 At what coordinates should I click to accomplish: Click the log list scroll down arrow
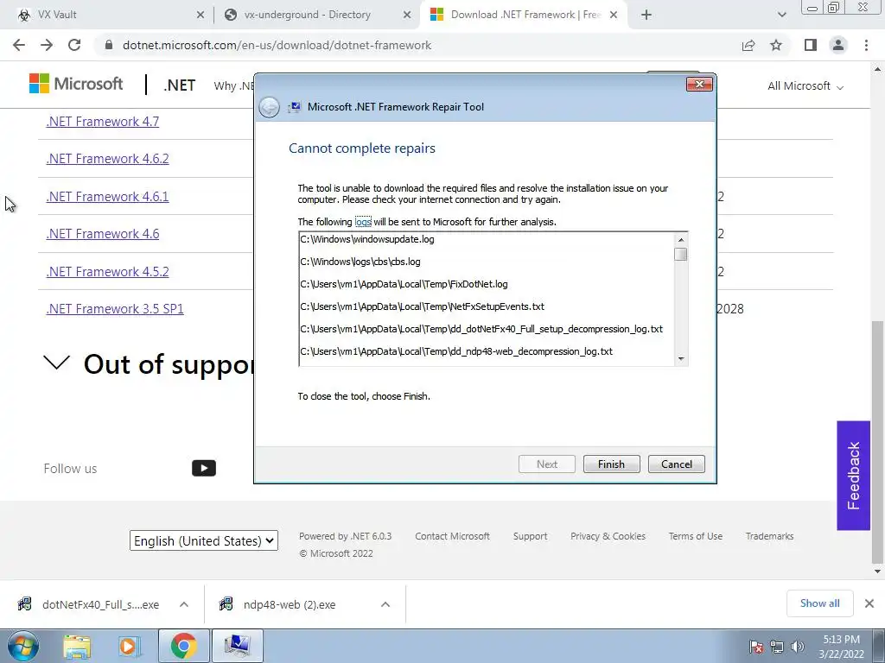(681, 358)
